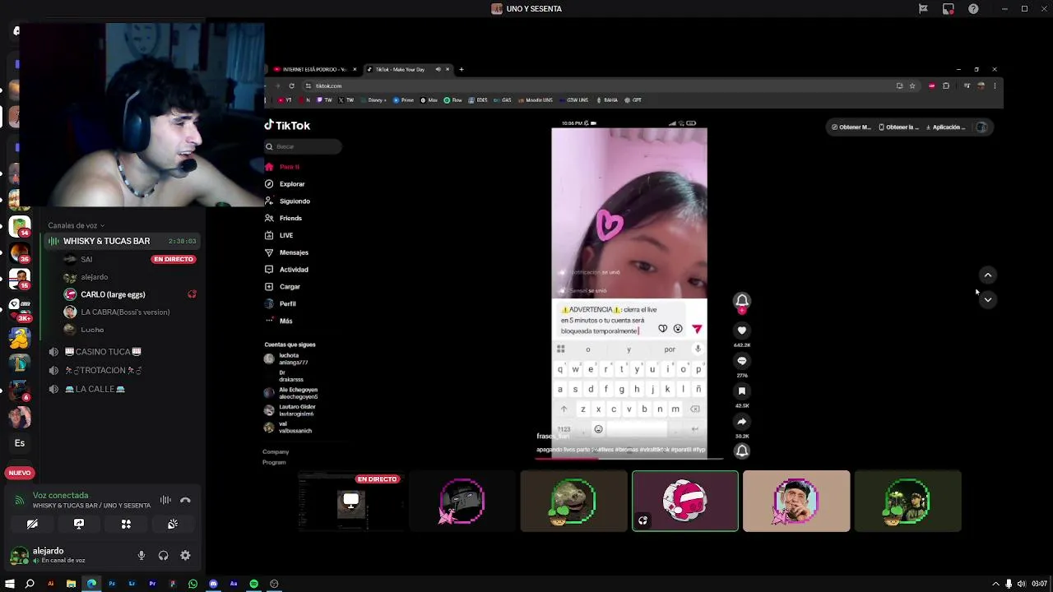The height and width of the screenshot is (592, 1053).
Task: Click Cargar to upload a video
Action: [x=282, y=287]
